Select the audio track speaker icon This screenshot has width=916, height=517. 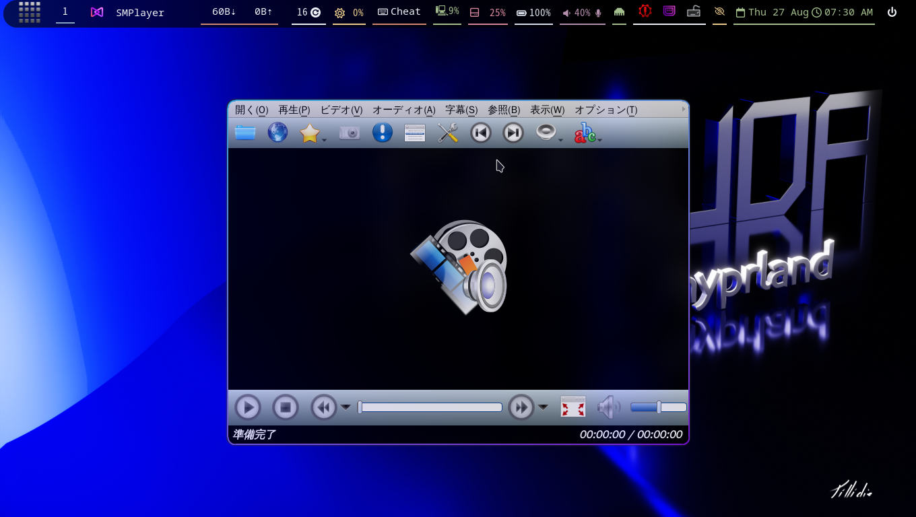click(x=546, y=132)
